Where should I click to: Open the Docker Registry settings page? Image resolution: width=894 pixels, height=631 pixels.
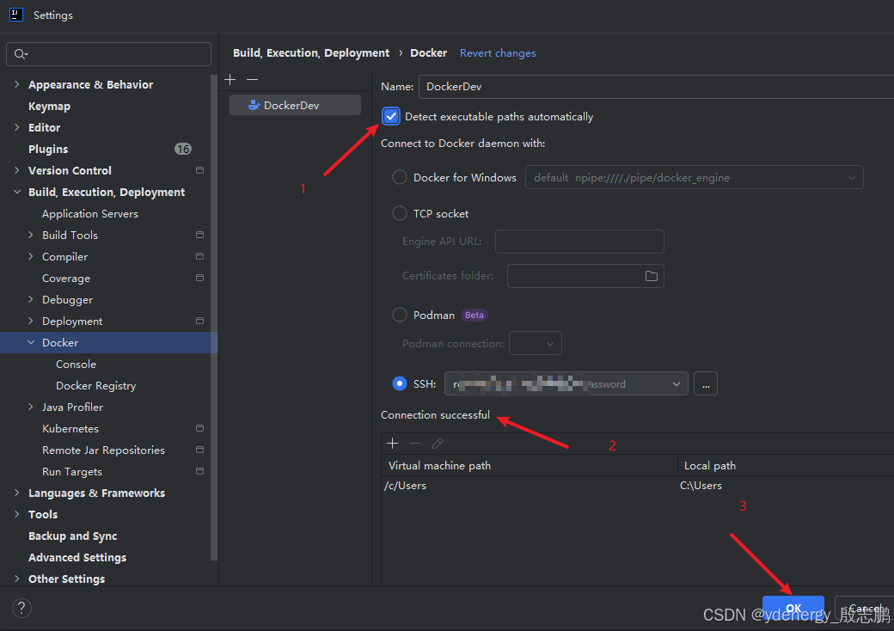tap(95, 386)
